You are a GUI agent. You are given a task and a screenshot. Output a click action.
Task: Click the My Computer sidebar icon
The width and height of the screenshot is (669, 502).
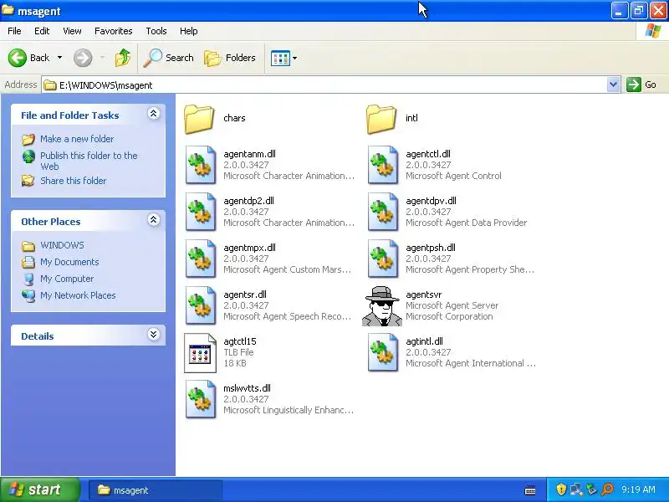pos(28,279)
